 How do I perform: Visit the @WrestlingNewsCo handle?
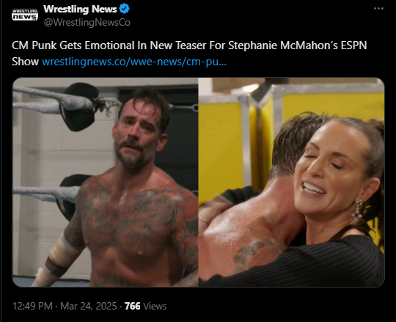[87, 23]
